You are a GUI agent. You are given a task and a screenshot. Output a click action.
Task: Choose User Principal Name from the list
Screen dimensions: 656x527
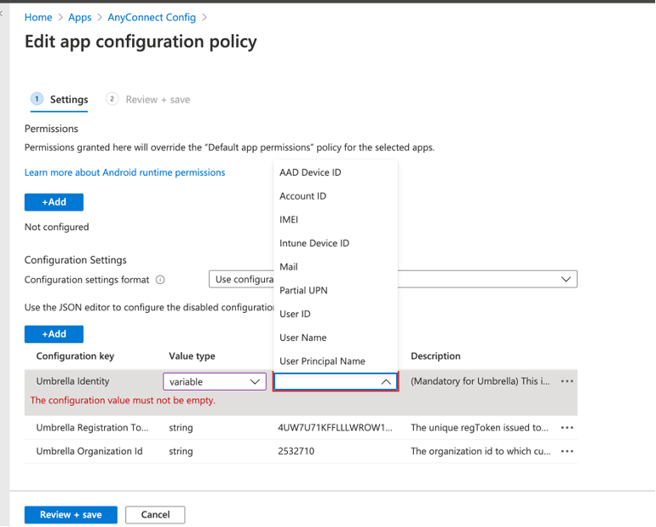tap(322, 361)
